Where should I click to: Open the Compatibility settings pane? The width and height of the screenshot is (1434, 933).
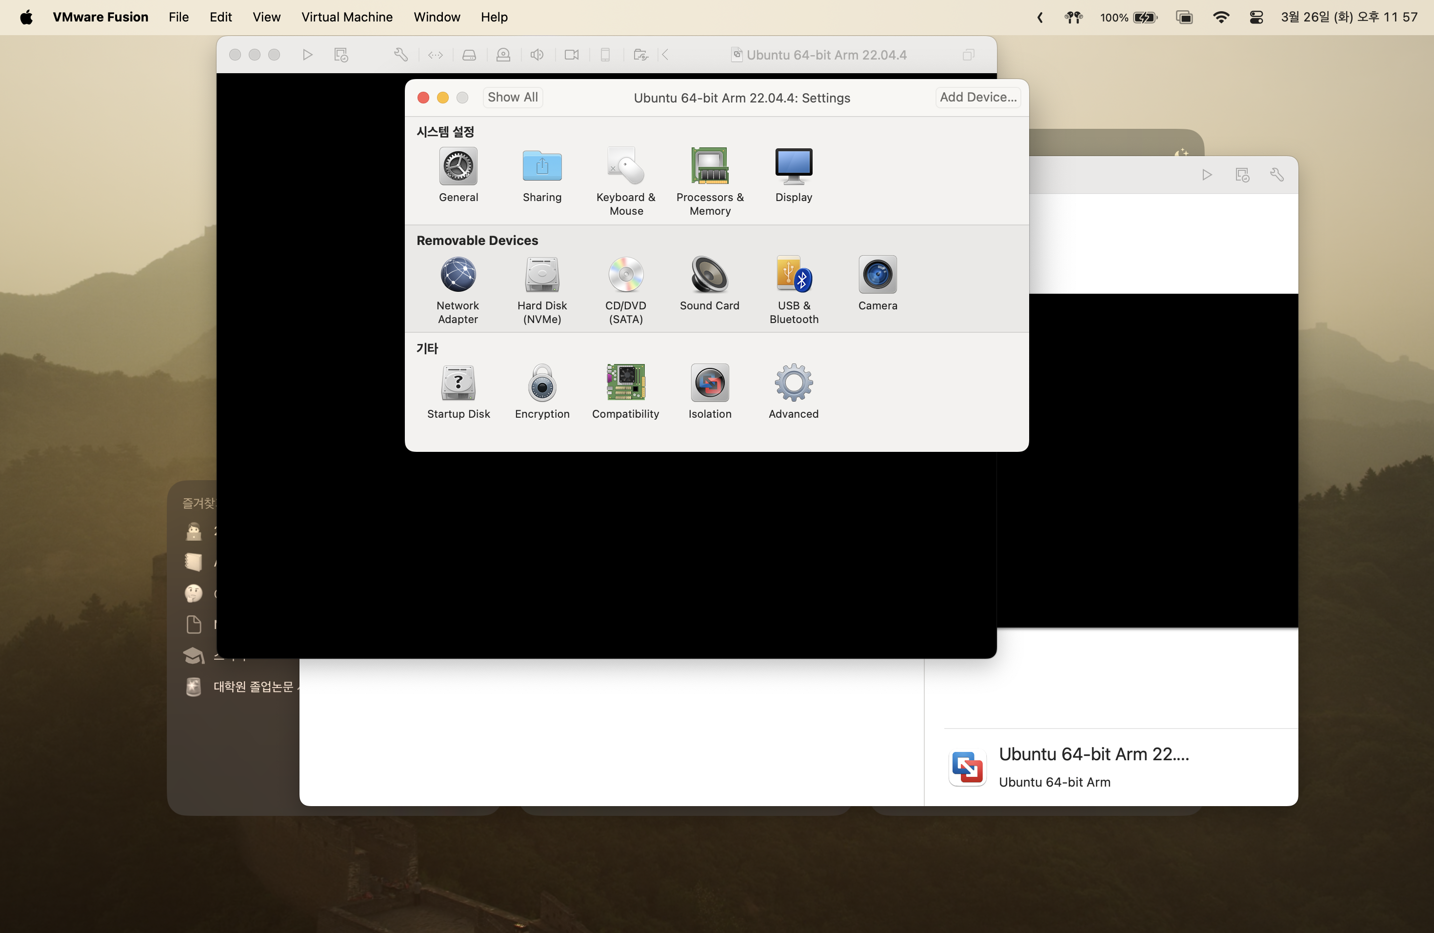pos(625,392)
